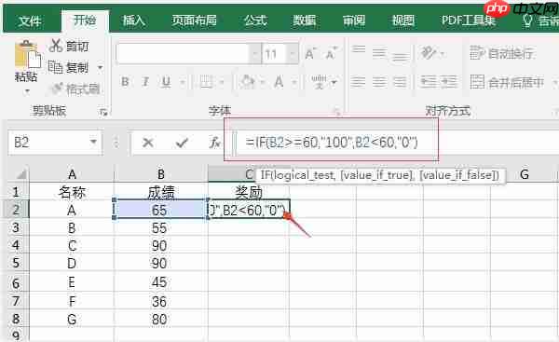559x342 pixels.
Task: Align text left
Action: tap(358, 82)
